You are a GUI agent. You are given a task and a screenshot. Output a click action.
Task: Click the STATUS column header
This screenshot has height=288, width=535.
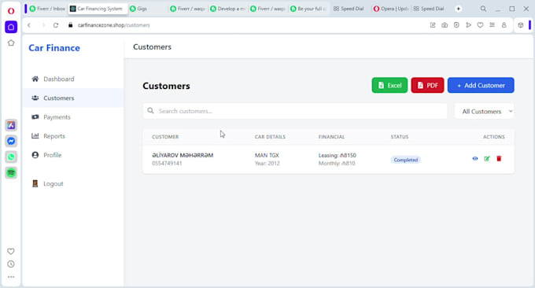click(400, 137)
